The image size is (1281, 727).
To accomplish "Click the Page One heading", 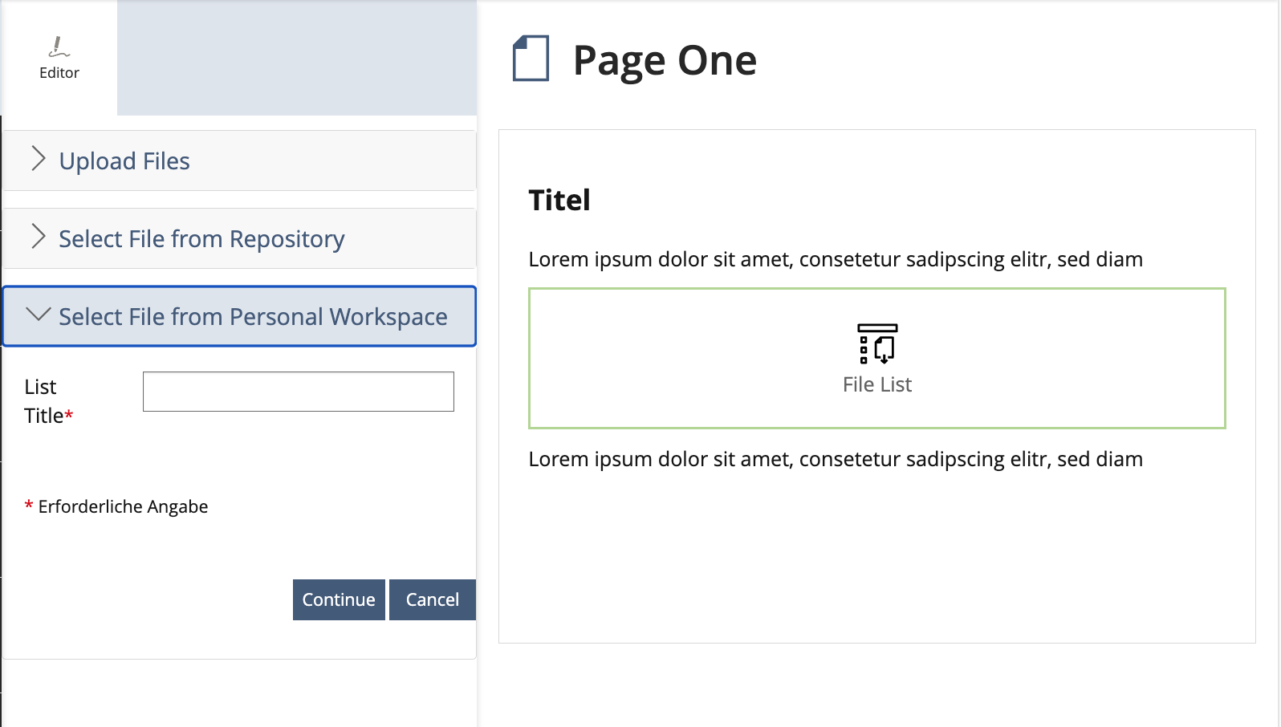I will (x=665, y=60).
